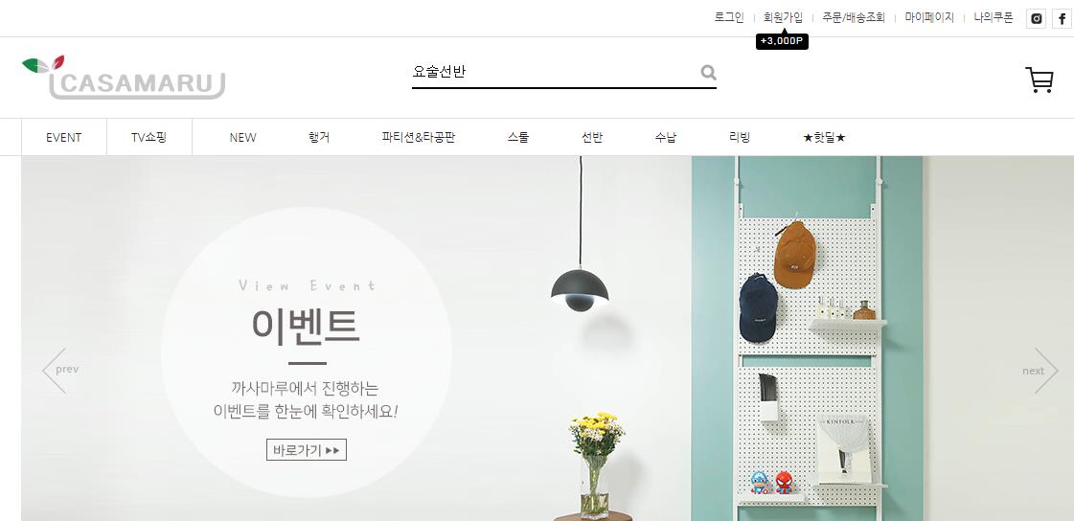Open the Facebook icon link

tap(1063, 18)
